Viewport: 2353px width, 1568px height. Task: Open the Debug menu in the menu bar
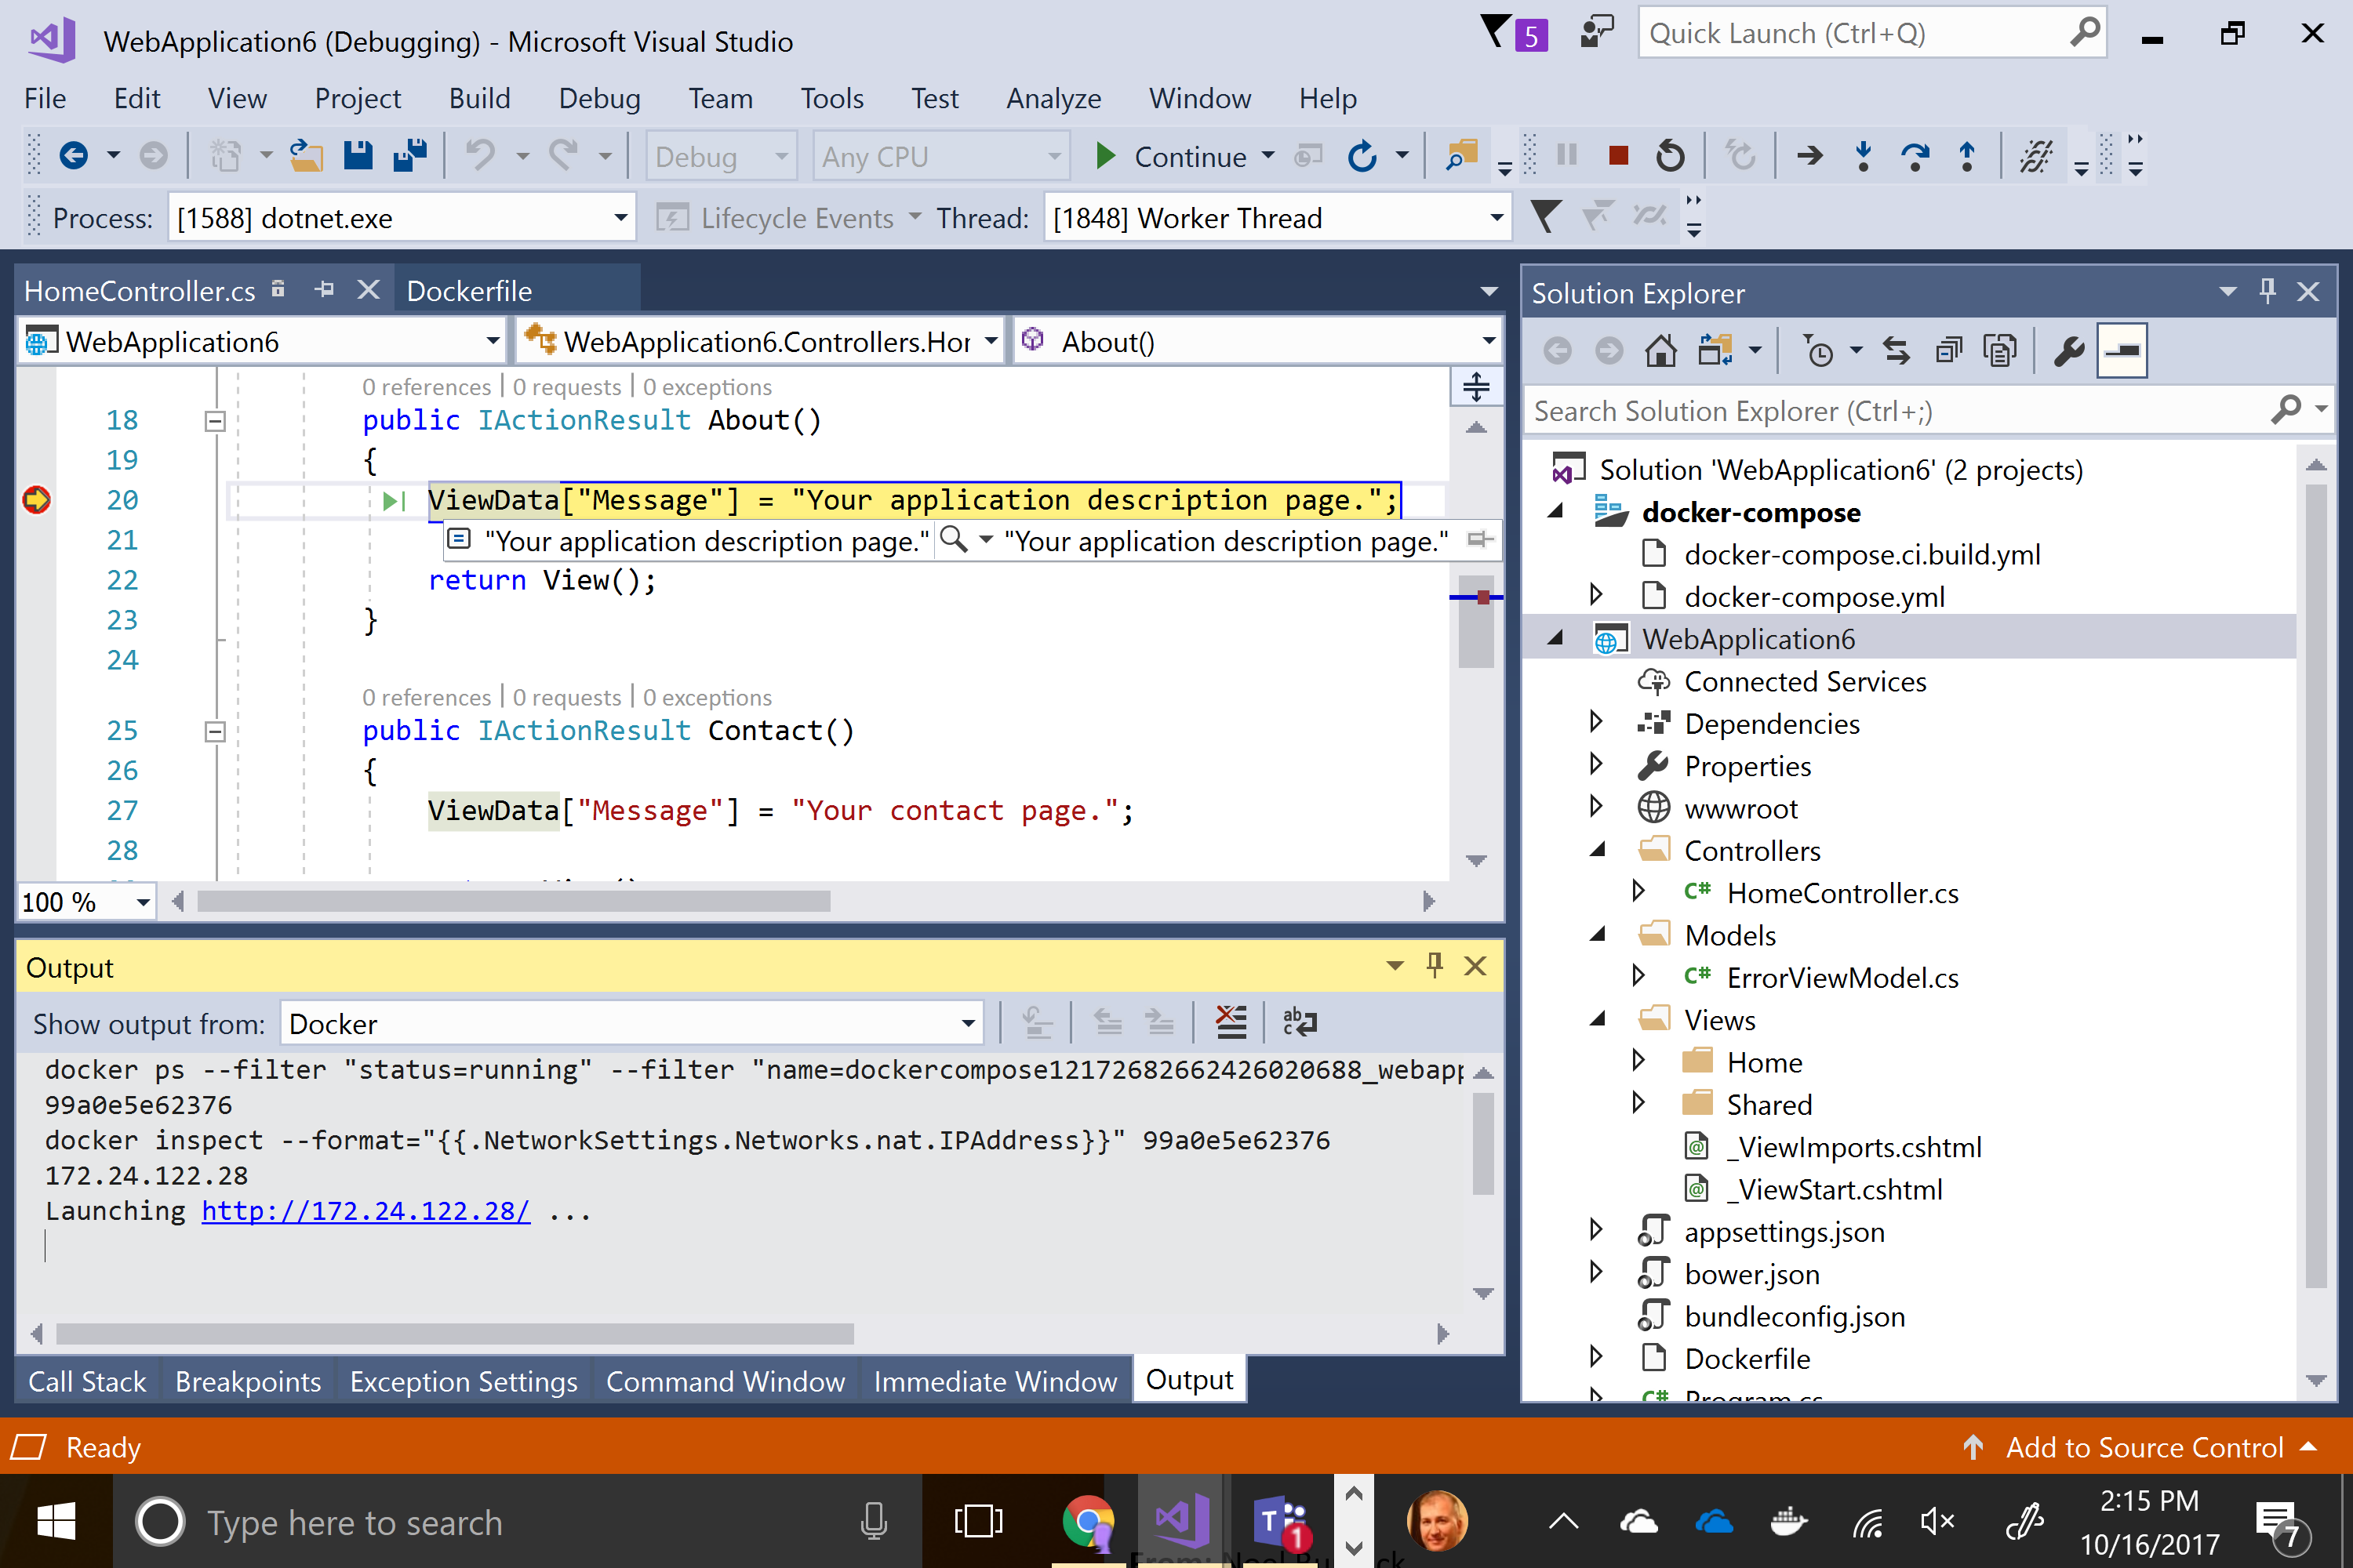pos(597,96)
